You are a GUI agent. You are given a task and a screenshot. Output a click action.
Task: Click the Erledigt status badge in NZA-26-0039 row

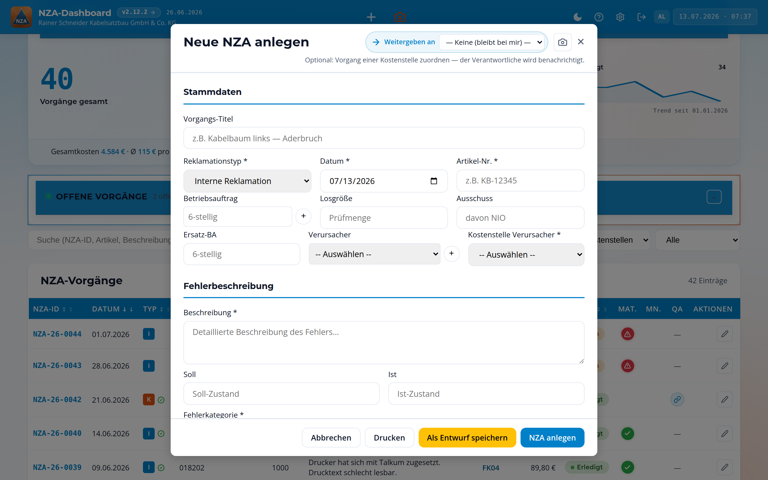[586, 467]
